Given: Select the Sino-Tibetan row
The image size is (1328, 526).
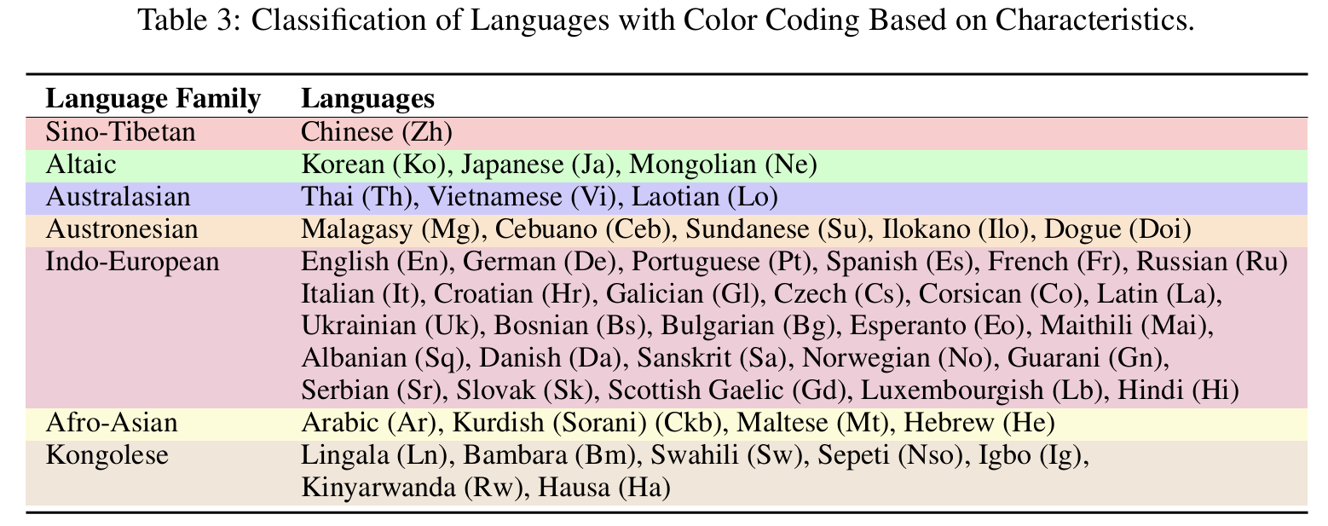Looking at the screenshot, I should [119, 132].
